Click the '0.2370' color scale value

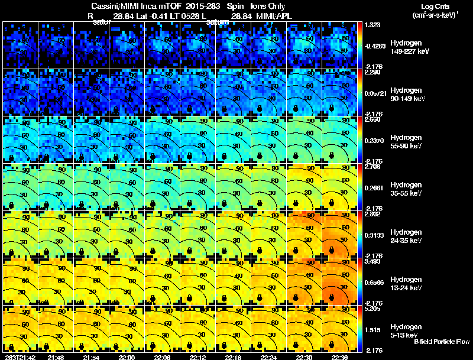click(x=374, y=141)
